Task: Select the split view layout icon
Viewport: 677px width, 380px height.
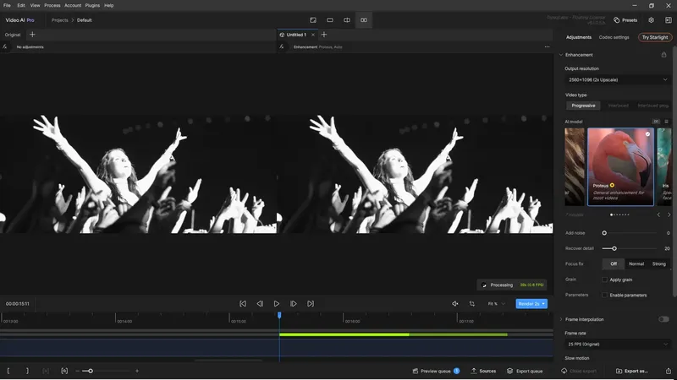Action: pos(347,19)
